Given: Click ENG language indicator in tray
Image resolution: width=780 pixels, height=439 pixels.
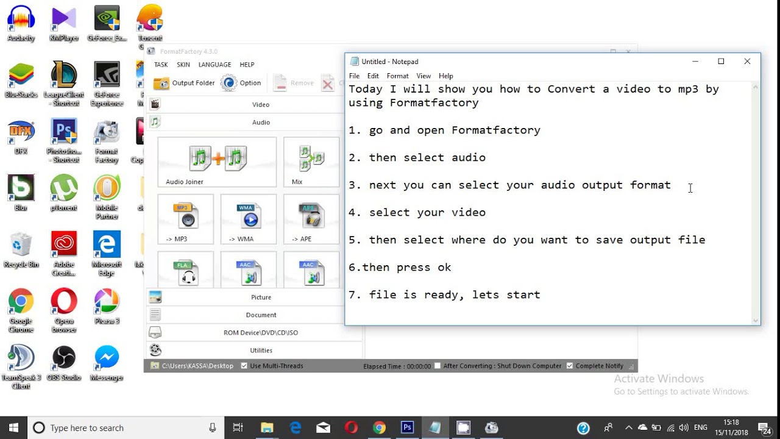Looking at the screenshot, I should pos(701,428).
